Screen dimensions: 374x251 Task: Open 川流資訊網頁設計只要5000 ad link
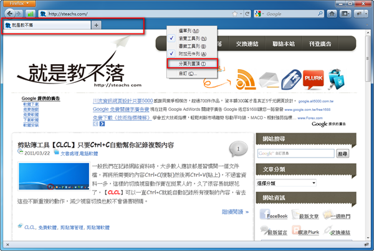click(123, 101)
